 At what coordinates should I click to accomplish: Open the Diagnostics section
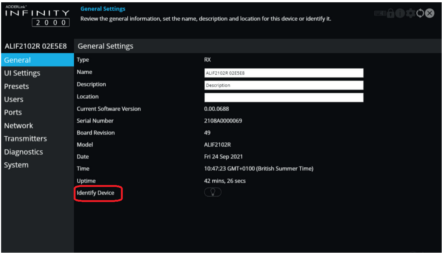pyautogui.click(x=37, y=152)
